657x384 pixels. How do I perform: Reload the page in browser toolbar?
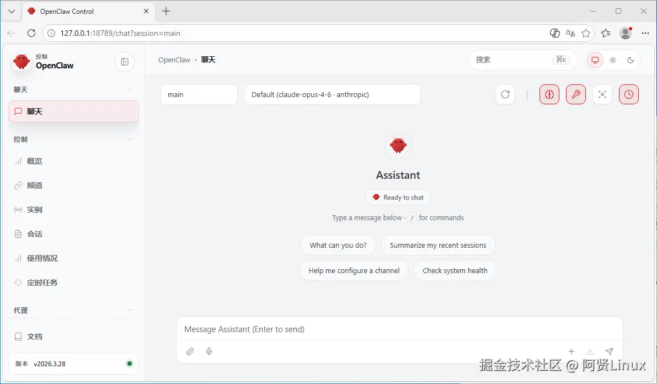31,33
